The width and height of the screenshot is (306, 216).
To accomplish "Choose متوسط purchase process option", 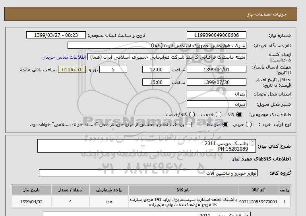I will point(225,124).
